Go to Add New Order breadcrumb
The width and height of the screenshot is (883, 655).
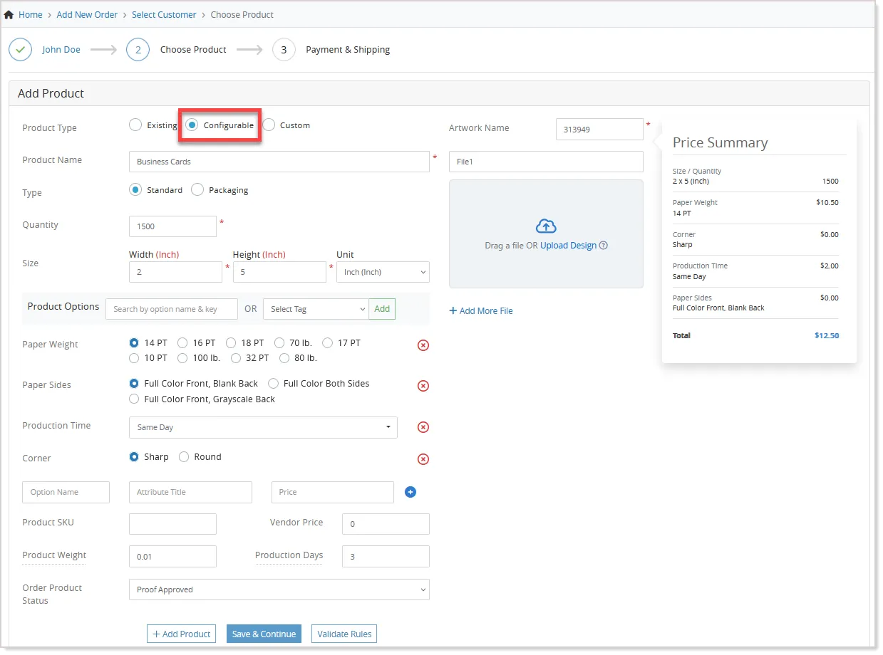87,15
